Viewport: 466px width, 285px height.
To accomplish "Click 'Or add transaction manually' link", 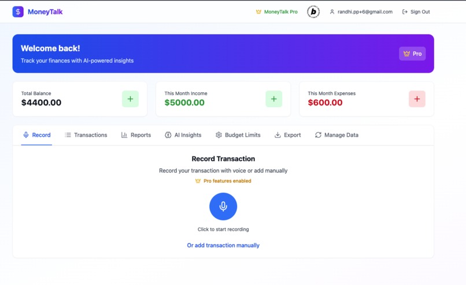I will [x=223, y=245].
